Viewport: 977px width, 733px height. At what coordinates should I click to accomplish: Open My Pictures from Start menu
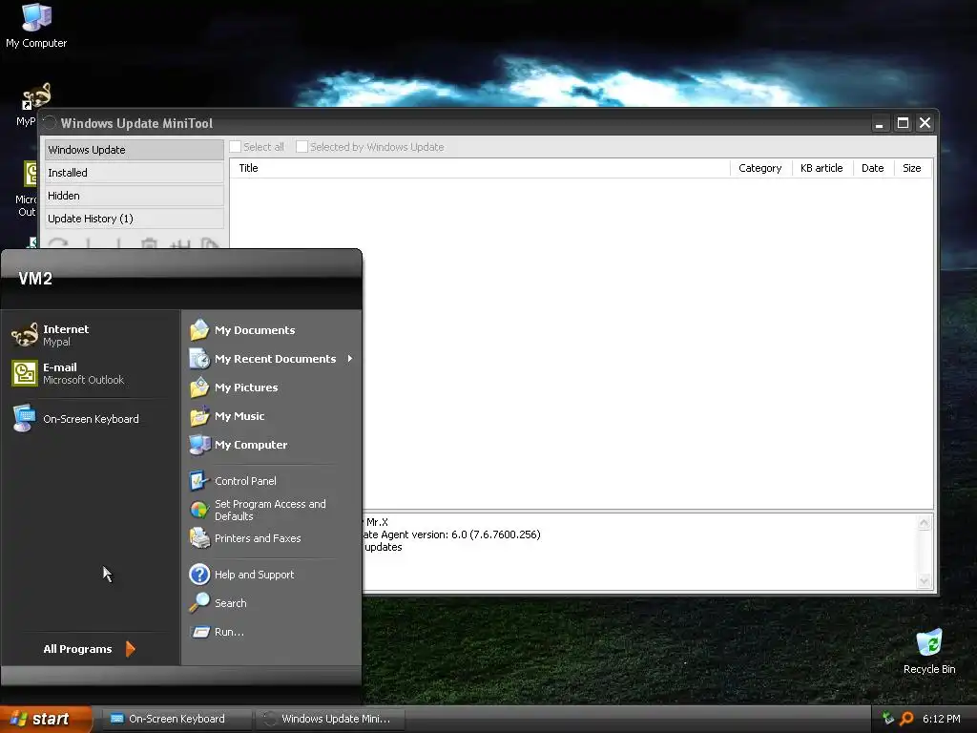point(272,387)
